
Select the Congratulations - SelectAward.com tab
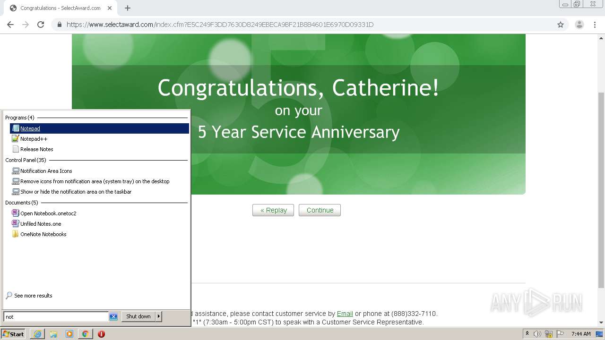(x=60, y=8)
